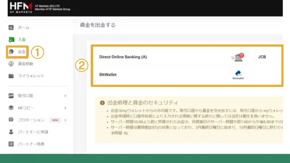This screenshot has height=163, width=290.
Task: Click the withdrawal (出金) icon
Action: (x=11, y=51)
